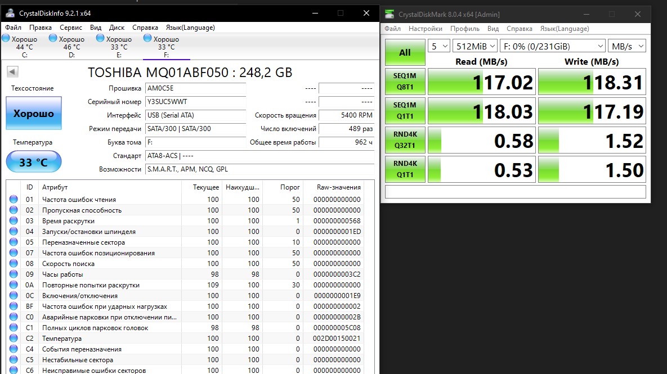Click the previous disk arrow icon

12,71
